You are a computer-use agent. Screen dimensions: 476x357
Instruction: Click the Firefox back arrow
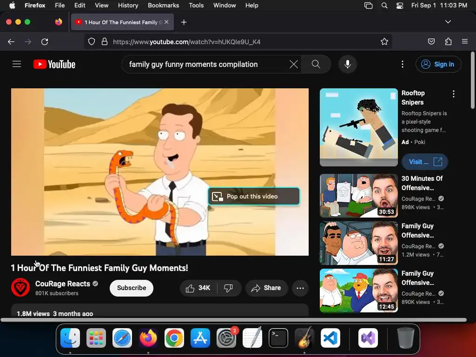point(11,41)
